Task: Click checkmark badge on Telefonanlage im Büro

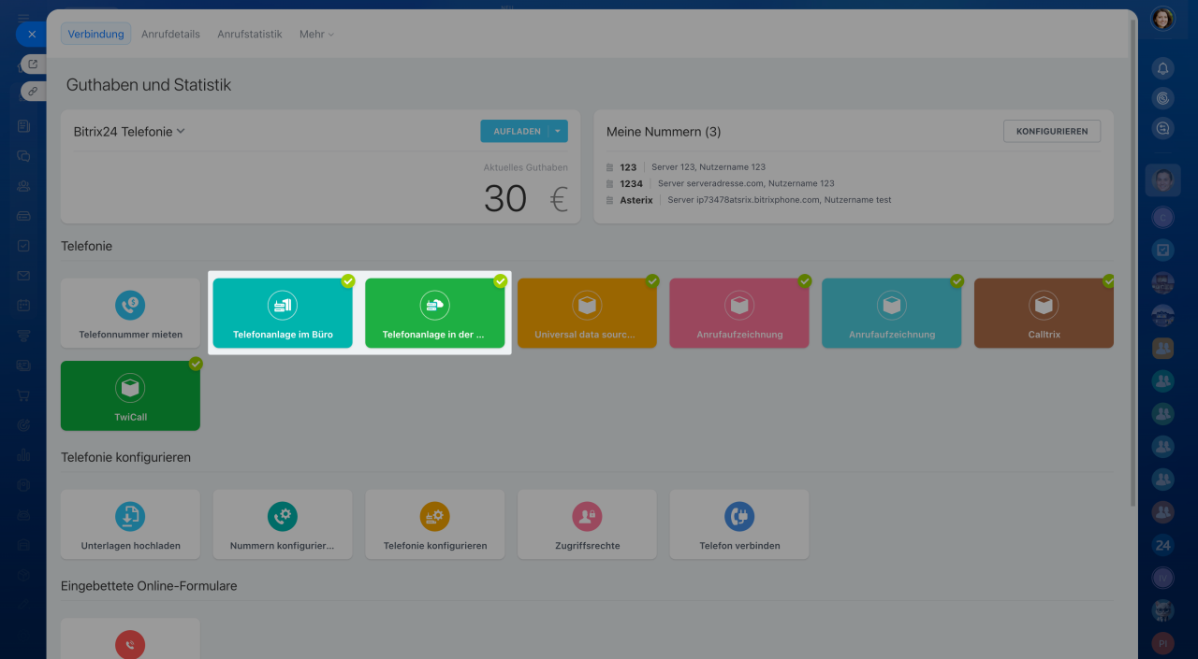Action: [348, 280]
